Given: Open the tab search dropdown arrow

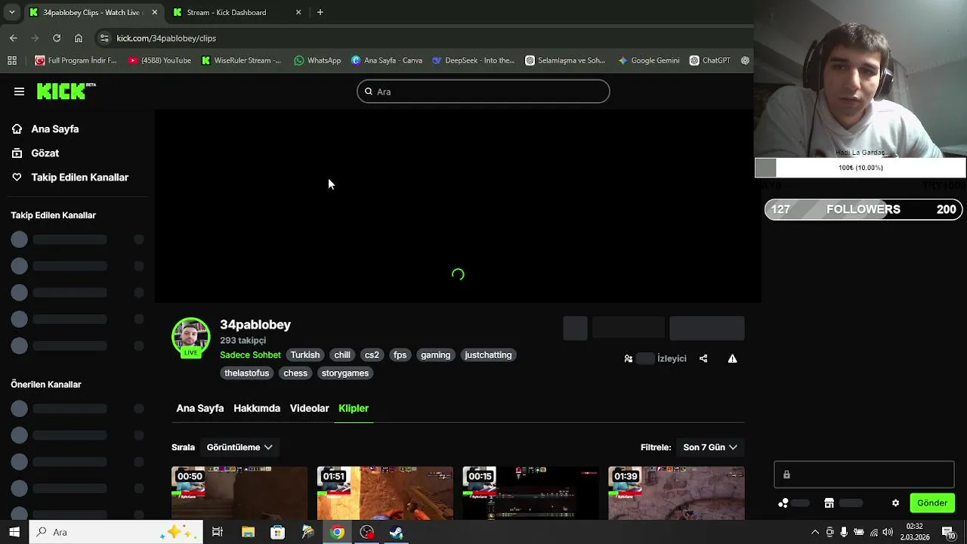Looking at the screenshot, I should [11, 12].
